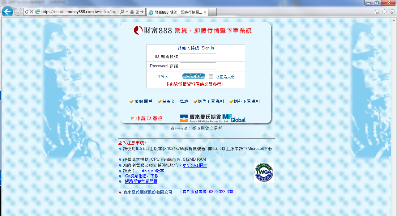397x216 pixels.
Task: Click the 申請 CA 憑證 link
Action: pos(149,118)
